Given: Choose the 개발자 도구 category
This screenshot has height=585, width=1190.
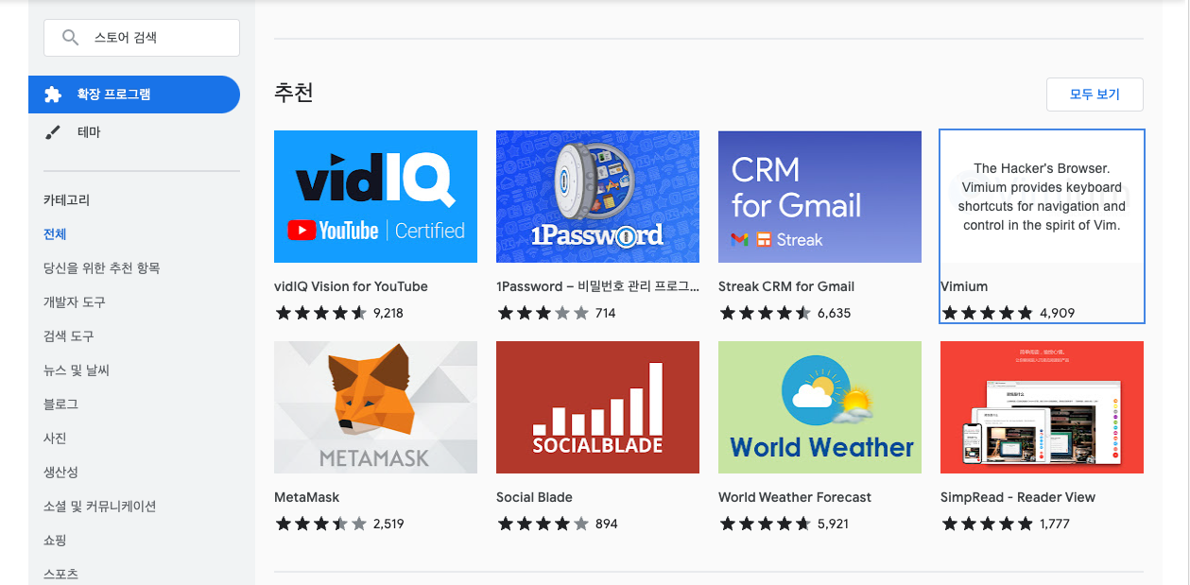Looking at the screenshot, I should coord(75,302).
